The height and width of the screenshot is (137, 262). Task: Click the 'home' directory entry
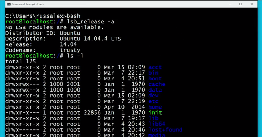(x=155, y=107)
